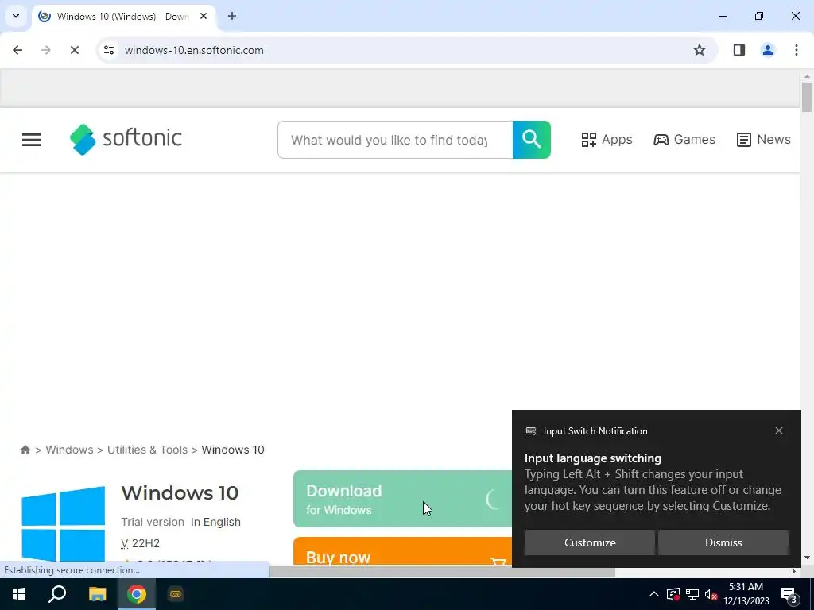814x610 pixels.
Task: Open the tab search dropdown arrow
Action: point(16,16)
